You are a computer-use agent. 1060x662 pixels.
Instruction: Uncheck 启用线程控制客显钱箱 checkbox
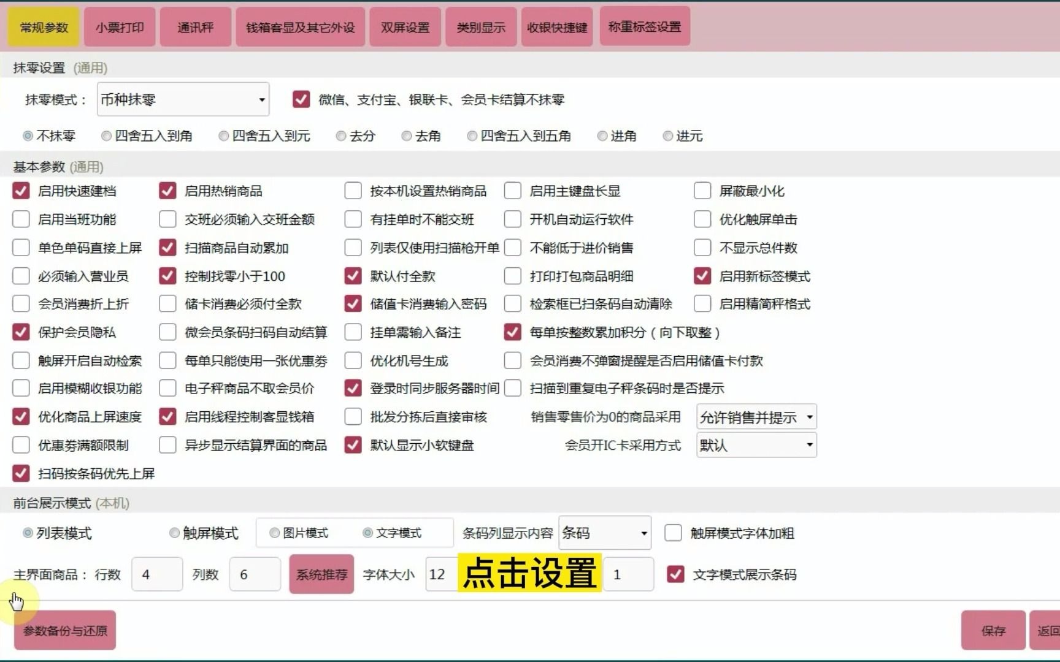pyautogui.click(x=167, y=417)
